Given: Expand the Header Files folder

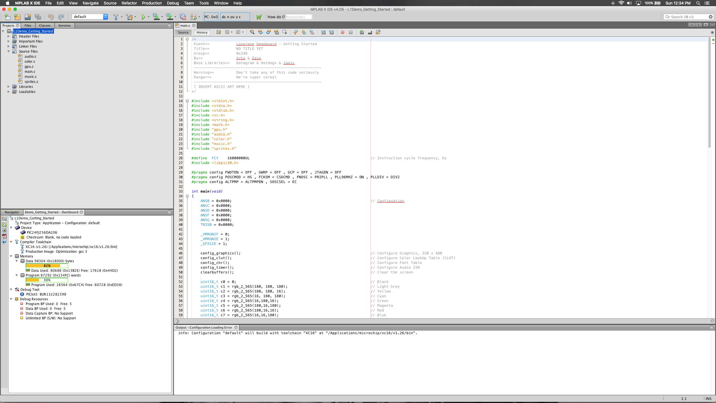Looking at the screenshot, I should coord(9,36).
